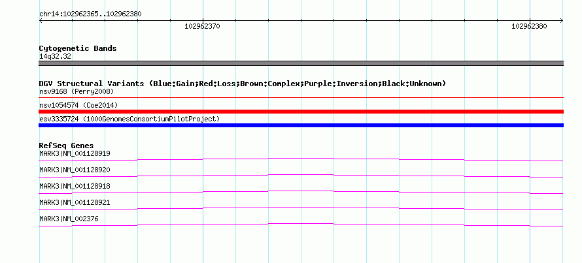Click the 102962380 ruler position label
582x263 pixels.
529,26
